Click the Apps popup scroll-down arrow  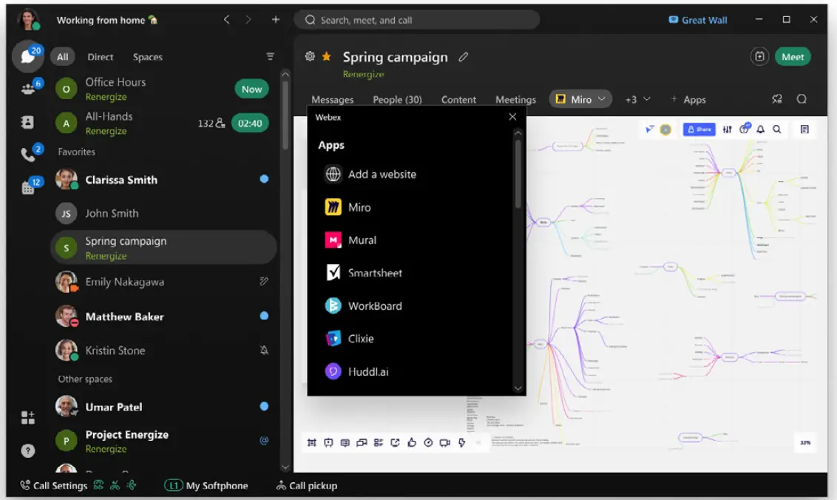click(x=518, y=388)
